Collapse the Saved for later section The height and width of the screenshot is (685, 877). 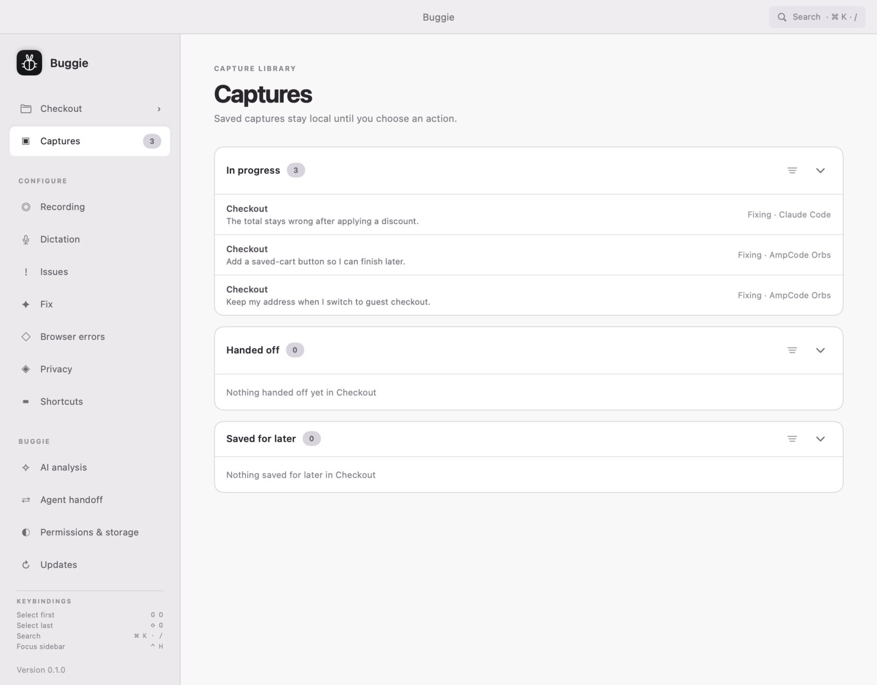click(821, 439)
